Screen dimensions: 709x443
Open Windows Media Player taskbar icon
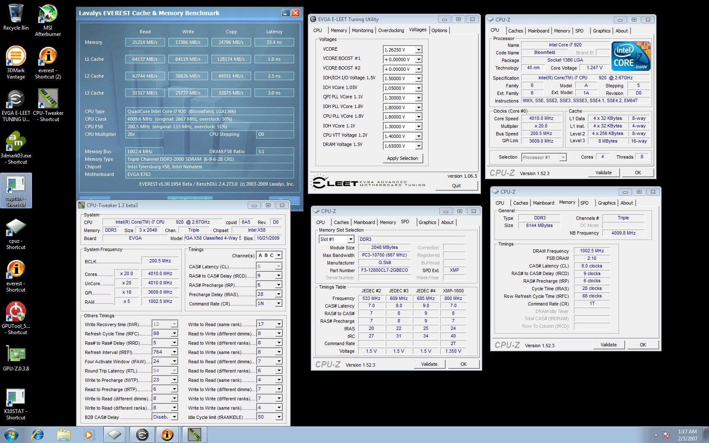(88, 435)
